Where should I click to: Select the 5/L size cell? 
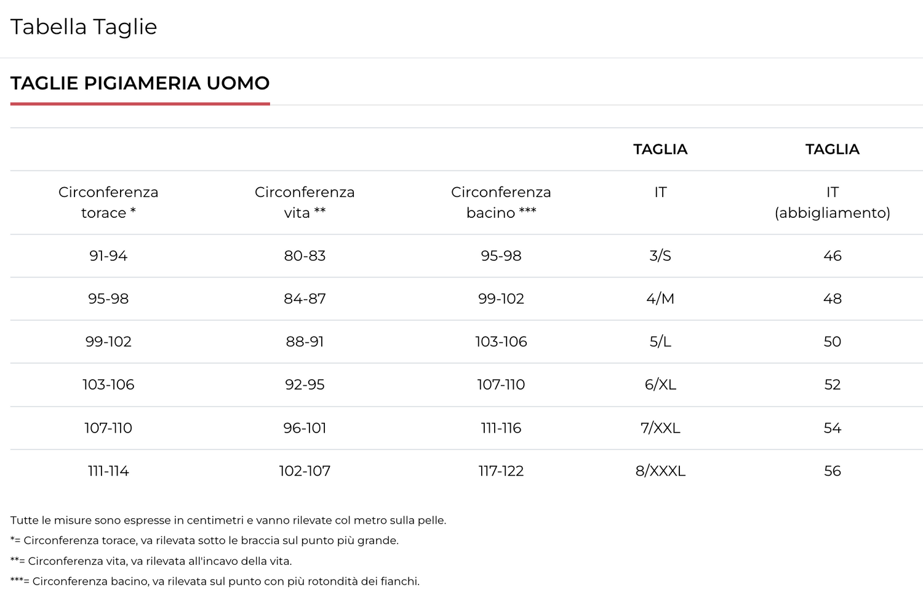click(x=660, y=342)
